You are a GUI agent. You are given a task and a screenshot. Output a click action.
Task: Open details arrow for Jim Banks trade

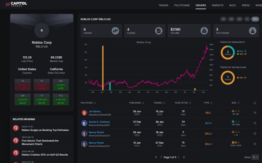tap(255, 113)
